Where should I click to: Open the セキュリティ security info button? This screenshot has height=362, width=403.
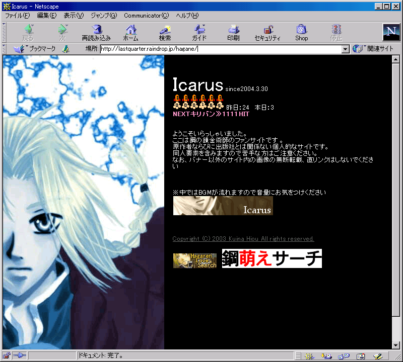coord(267,33)
